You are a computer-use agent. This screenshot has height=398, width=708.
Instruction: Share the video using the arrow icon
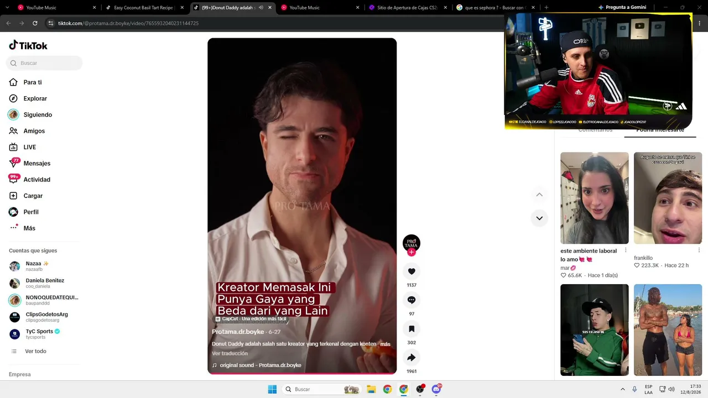click(412, 358)
